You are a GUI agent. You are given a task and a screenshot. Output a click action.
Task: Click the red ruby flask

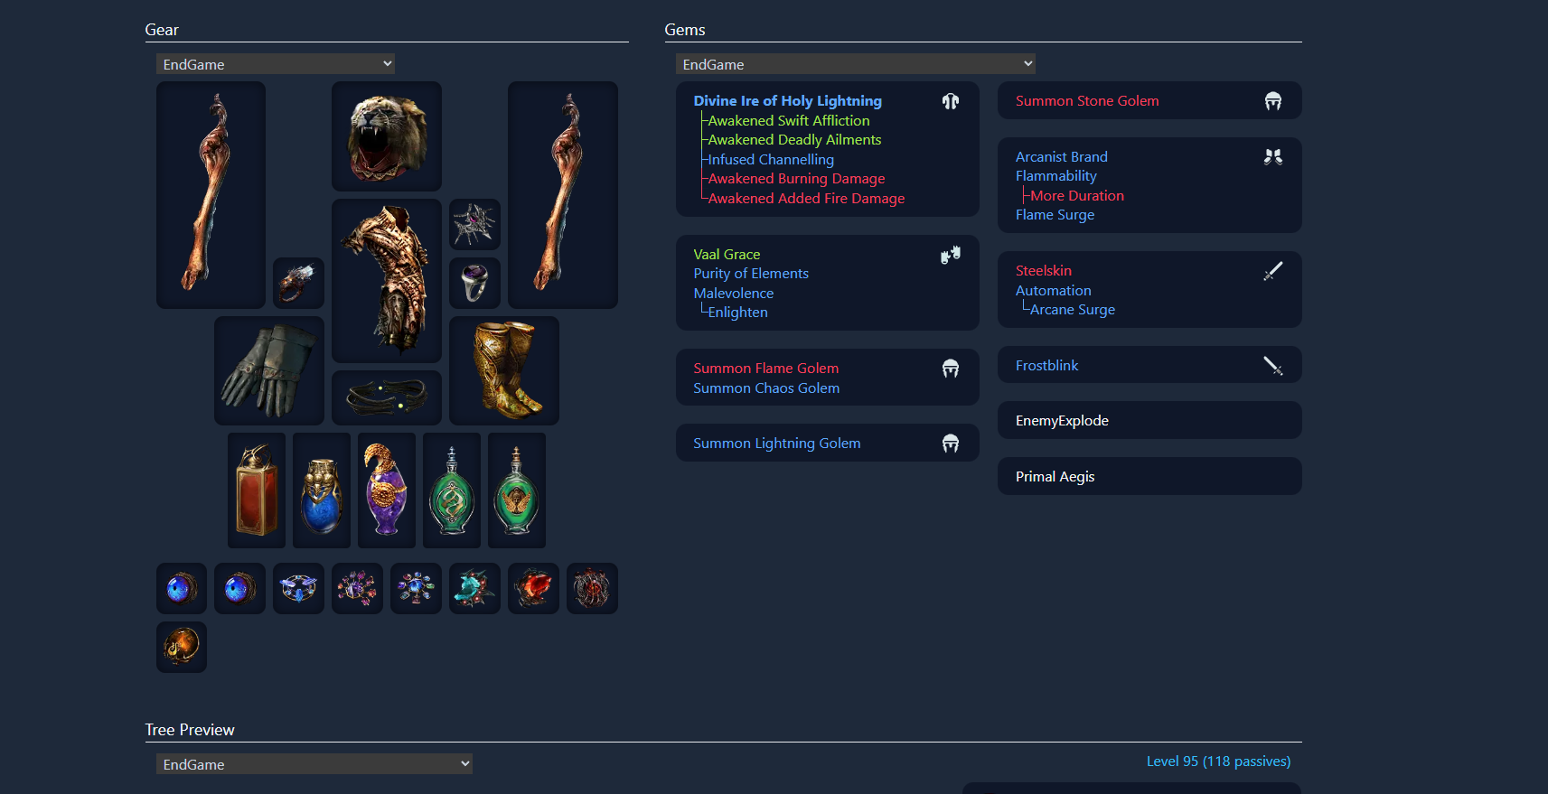pos(257,490)
